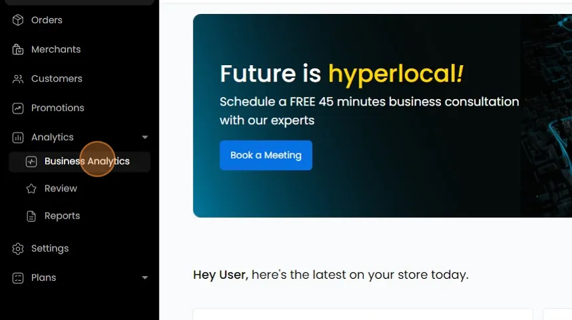Click the Orders box icon
This screenshot has height=320, width=572.
click(x=18, y=20)
